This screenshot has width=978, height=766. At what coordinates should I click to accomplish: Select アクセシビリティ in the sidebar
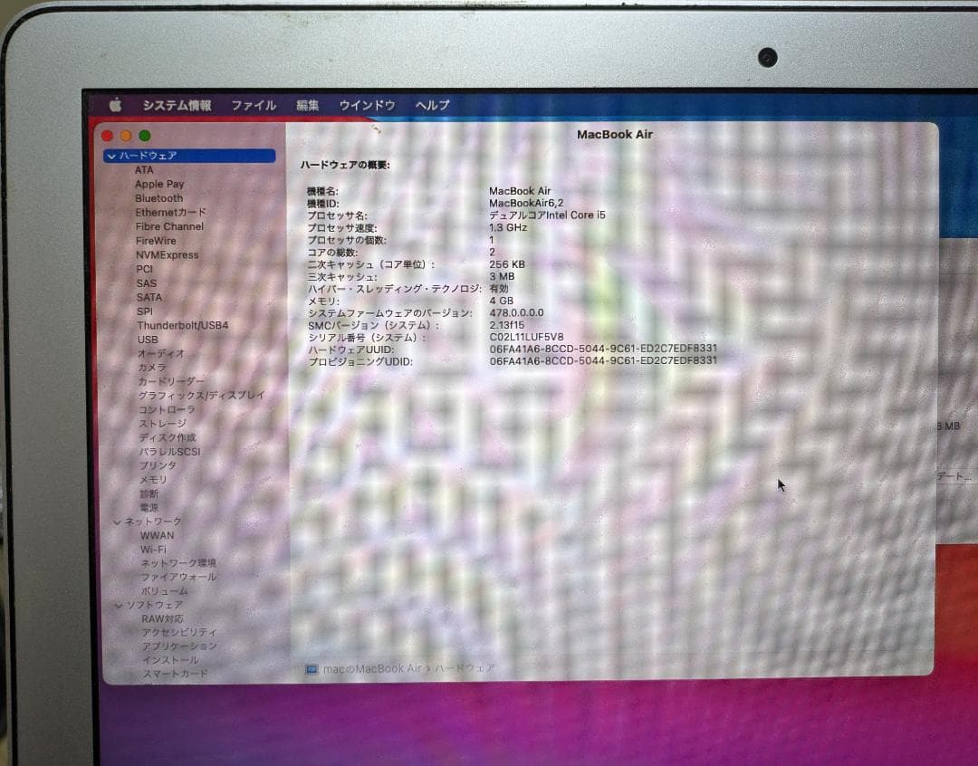pyautogui.click(x=179, y=633)
